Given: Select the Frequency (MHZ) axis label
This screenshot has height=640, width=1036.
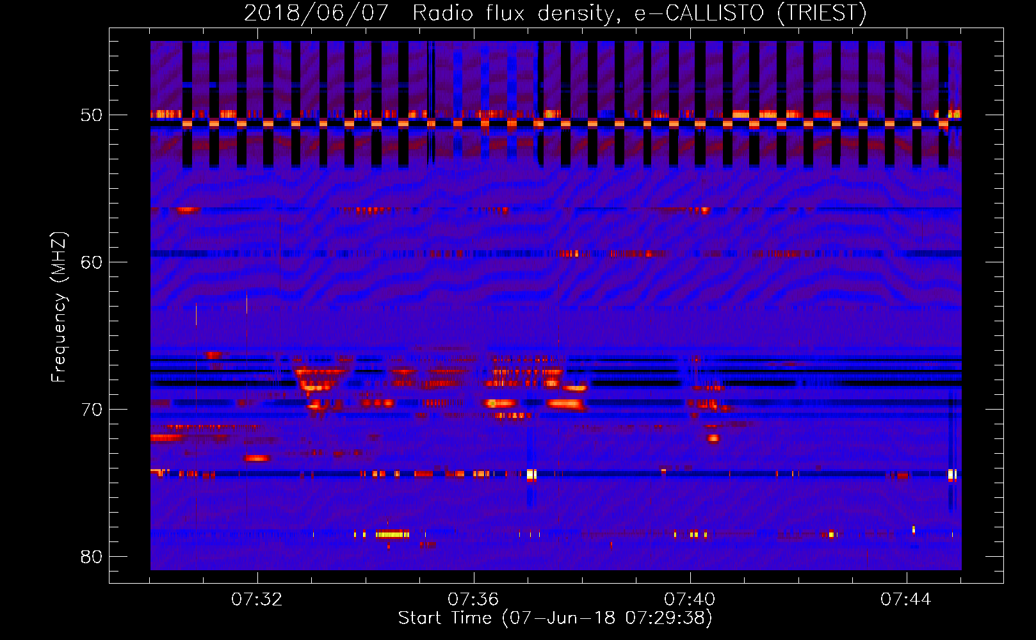Looking at the screenshot, I should click(x=59, y=307).
